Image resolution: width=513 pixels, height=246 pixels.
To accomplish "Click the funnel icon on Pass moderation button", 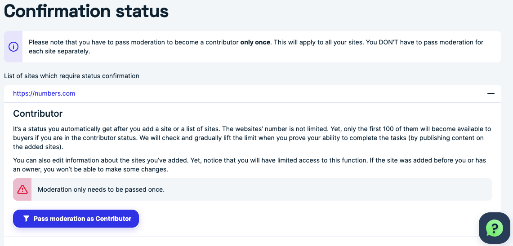I will point(27,219).
